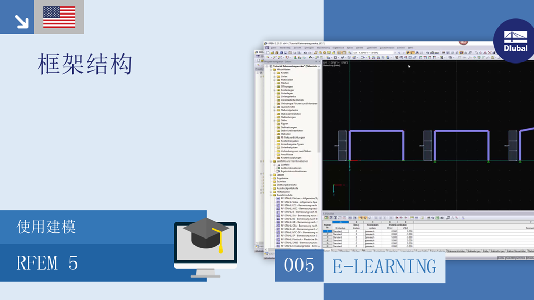Click the Knoten folder icon in navigator
The image size is (534, 300).
point(278,73)
